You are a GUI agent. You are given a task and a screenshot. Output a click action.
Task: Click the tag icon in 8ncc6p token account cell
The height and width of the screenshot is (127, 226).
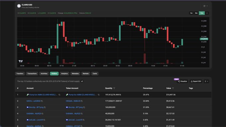point(67,107)
